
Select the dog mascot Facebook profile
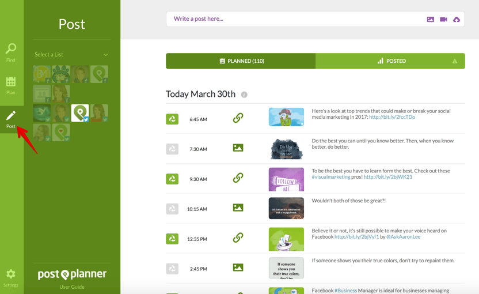61,74
